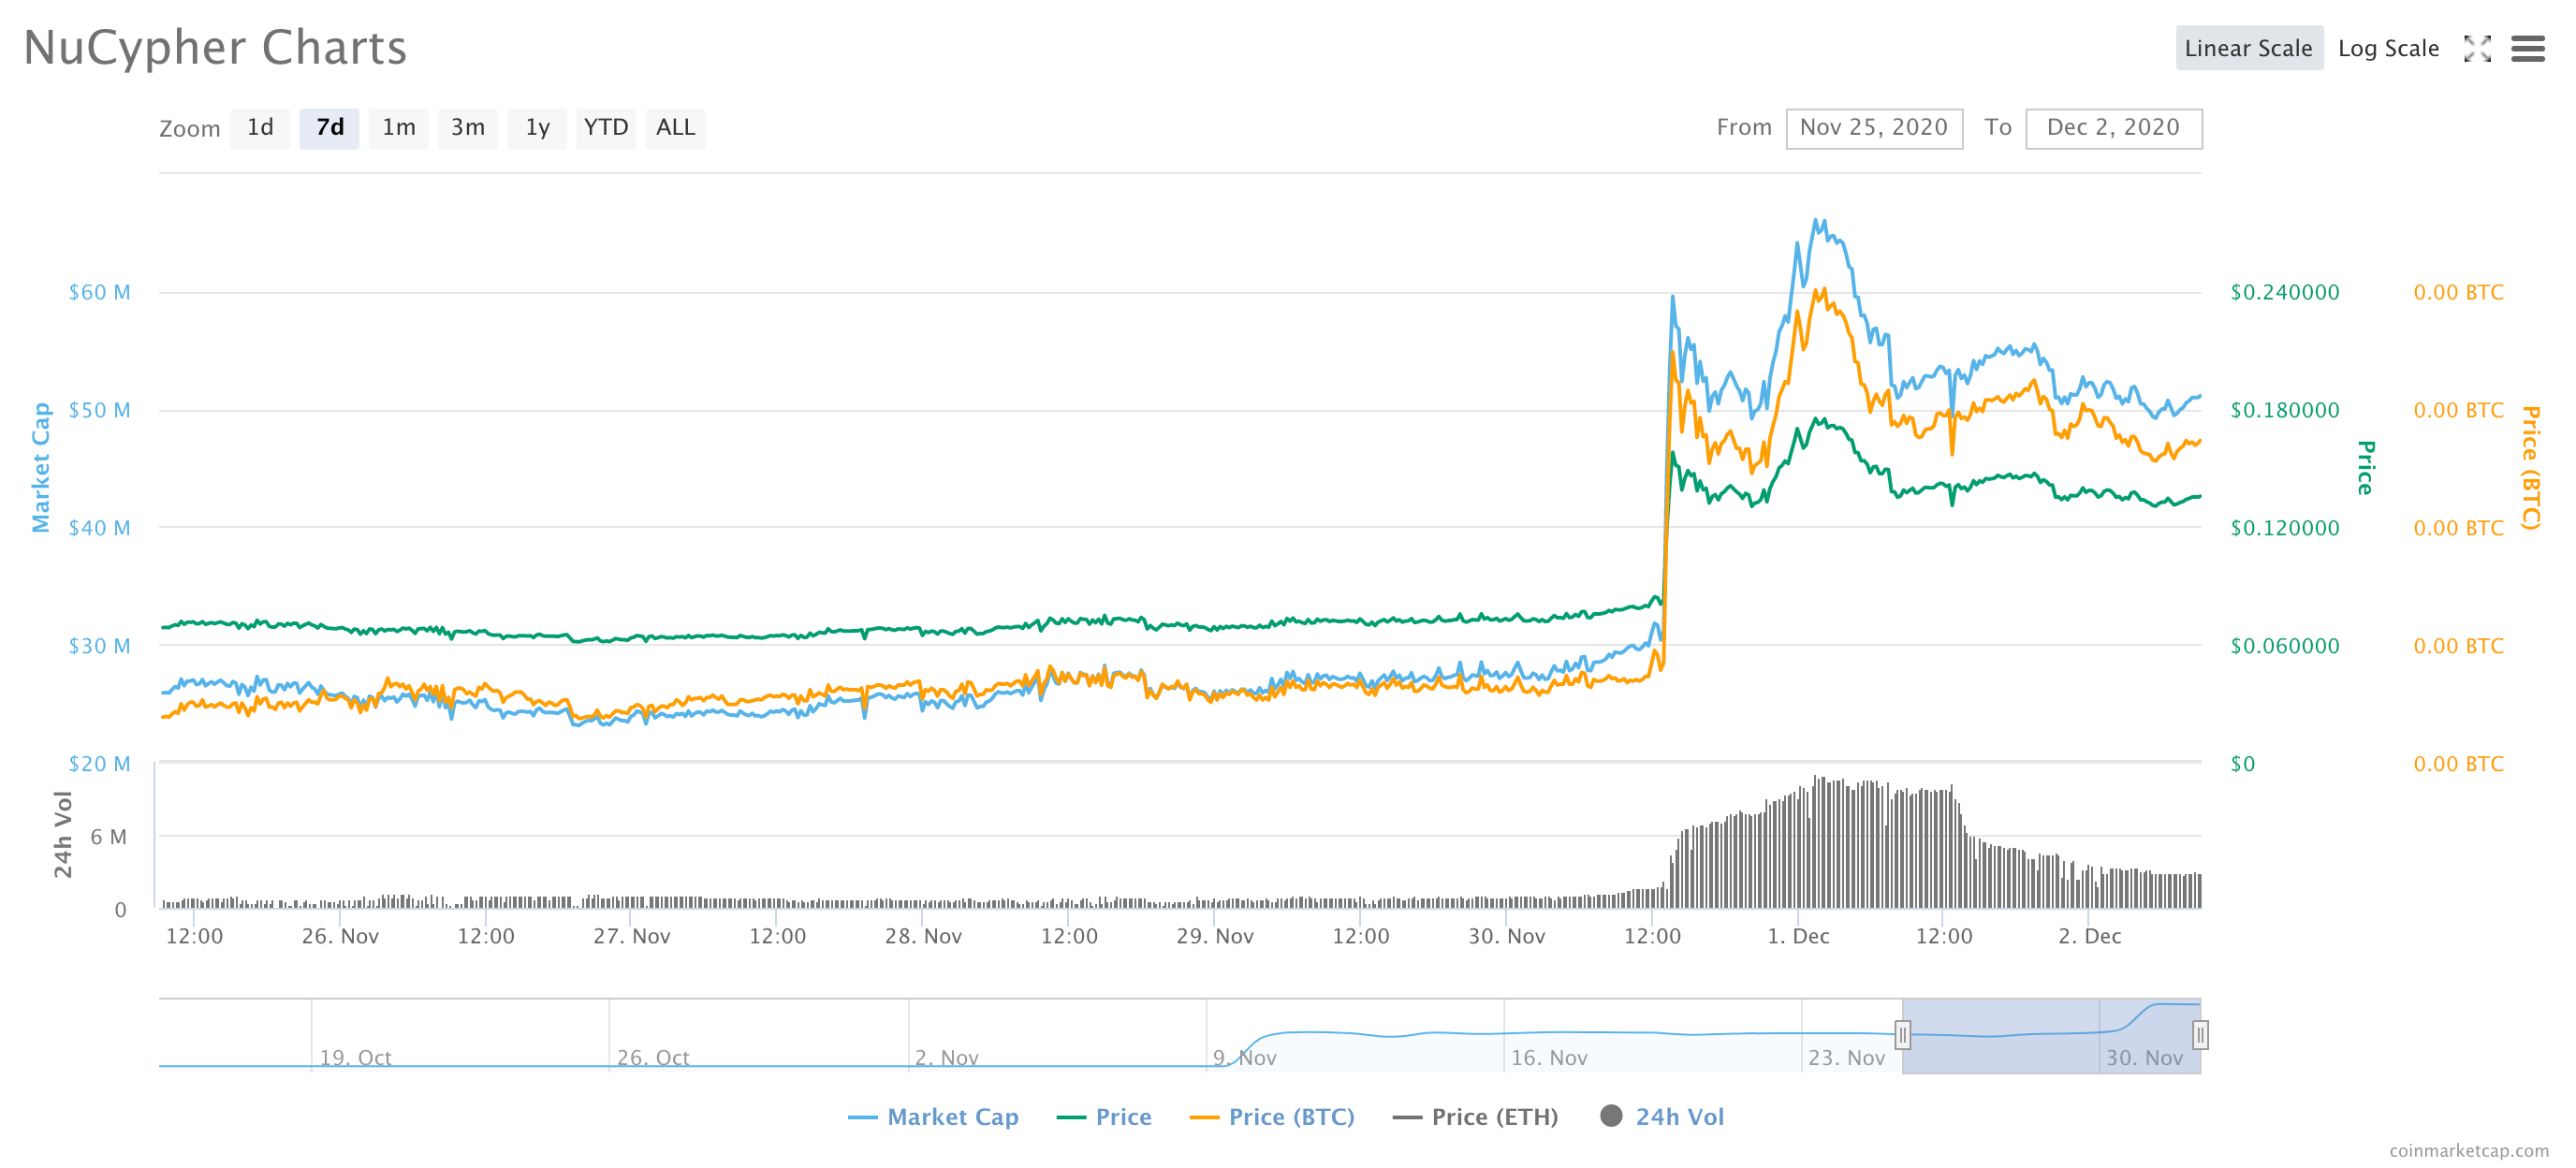Set zoom range to 1d
The image size is (2576, 1168).
tap(260, 128)
